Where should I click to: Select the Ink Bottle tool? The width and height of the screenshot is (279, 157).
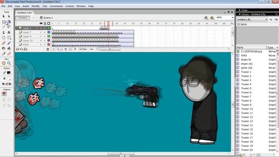pyautogui.click(x=3, y=48)
